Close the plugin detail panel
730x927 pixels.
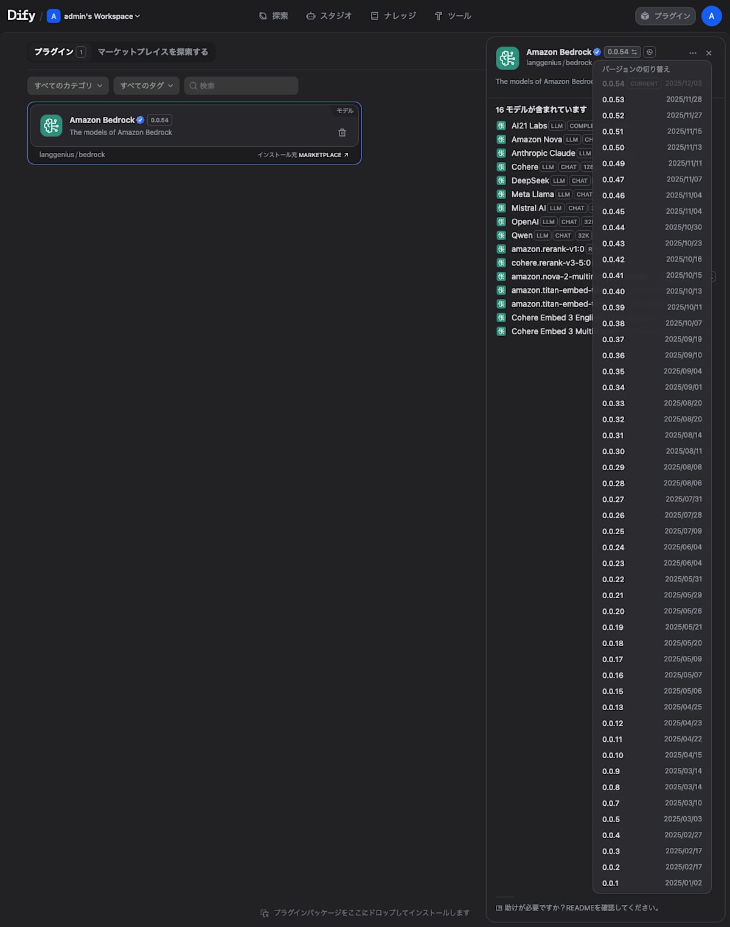[709, 53]
